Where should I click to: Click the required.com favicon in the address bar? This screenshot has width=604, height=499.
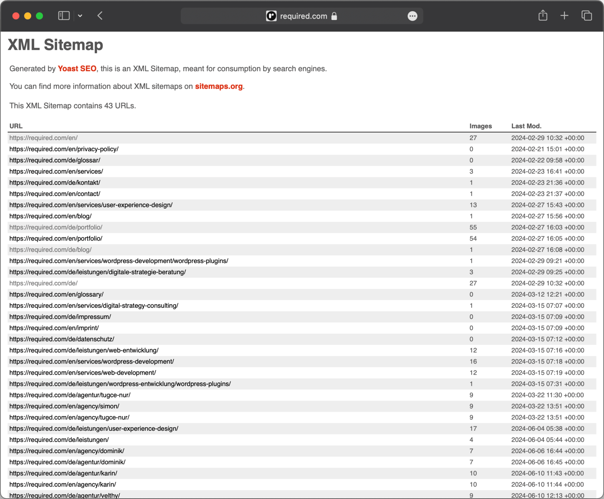(x=270, y=16)
